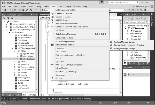The width and height of the screenshot is (155, 105).
Task: Open the Diagnostic Tools side tab
Action: tap(152, 20)
